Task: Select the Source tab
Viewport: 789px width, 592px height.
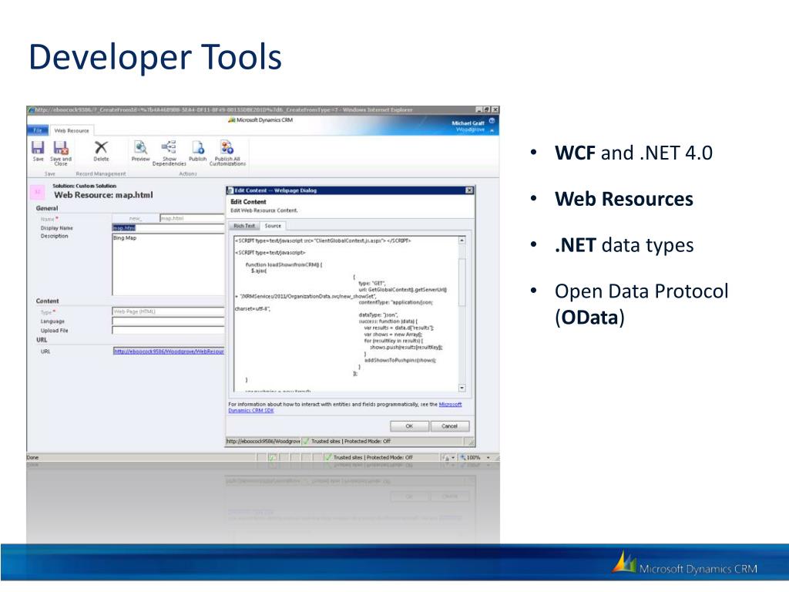Action: click(273, 226)
